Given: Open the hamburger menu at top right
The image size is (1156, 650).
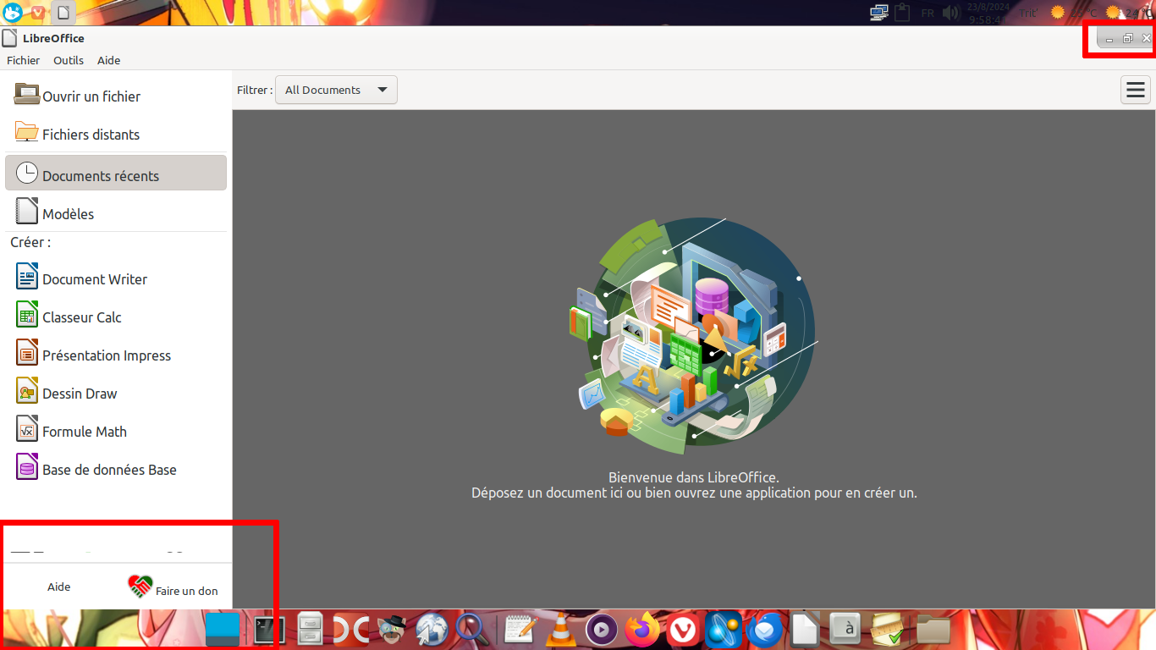Looking at the screenshot, I should tap(1136, 90).
